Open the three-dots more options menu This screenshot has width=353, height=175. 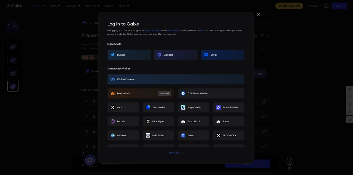coord(269,35)
